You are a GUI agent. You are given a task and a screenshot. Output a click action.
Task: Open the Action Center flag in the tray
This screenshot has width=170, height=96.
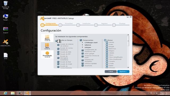pyautogui.click(x=151, y=93)
